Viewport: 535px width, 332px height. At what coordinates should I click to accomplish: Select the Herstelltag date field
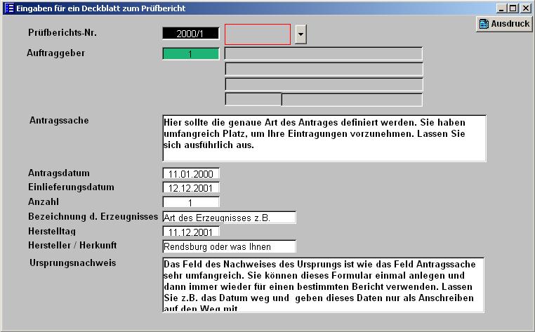tap(191, 232)
